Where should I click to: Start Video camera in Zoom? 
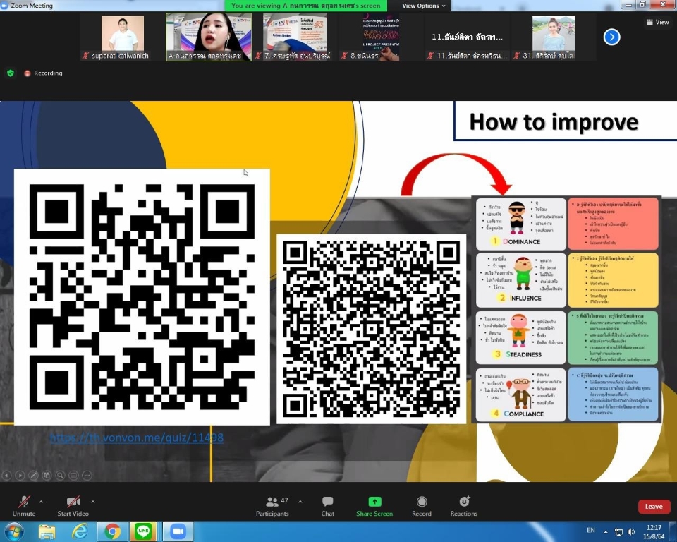pyautogui.click(x=73, y=506)
